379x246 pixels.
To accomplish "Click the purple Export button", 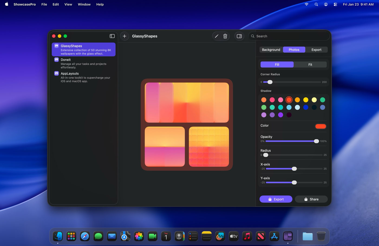I will [276, 199].
